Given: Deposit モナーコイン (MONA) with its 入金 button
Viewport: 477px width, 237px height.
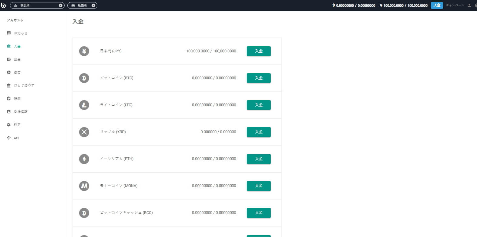Looking at the screenshot, I should pyautogui.click(x=259, y=186).
